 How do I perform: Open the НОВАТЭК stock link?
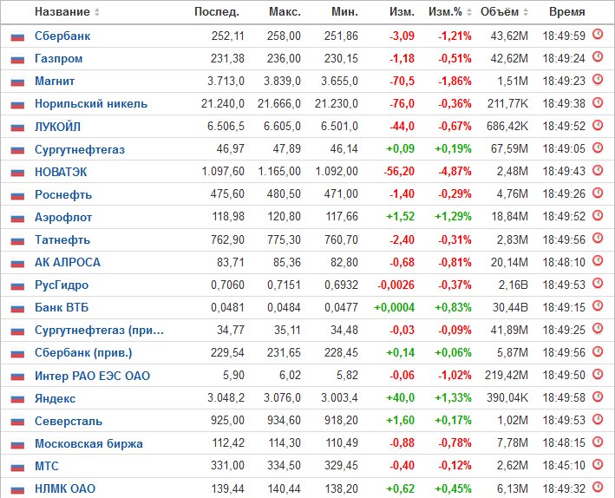pyautogui.click(x=61, y=172)
